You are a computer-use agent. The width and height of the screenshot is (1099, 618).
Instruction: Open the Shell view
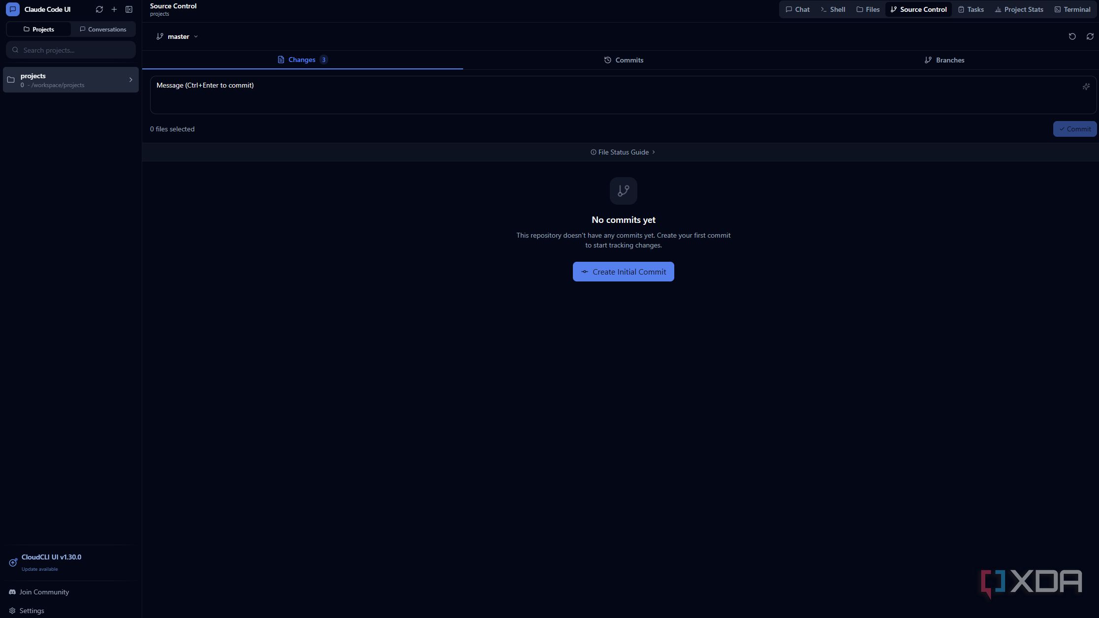pyautogui.click(x=833, y=9)
